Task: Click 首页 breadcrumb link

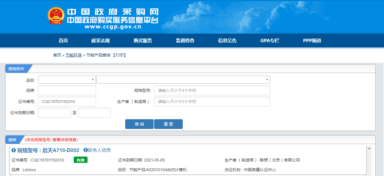Action: (x=57, y=55)
